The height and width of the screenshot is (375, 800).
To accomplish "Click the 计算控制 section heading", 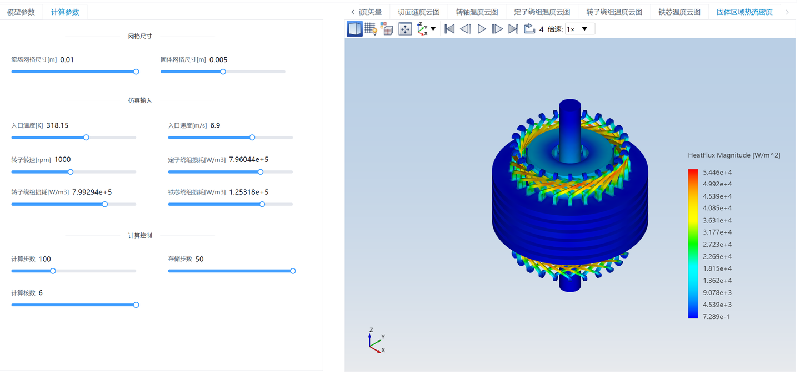I will pyautogui.click(x=140, y=235).
